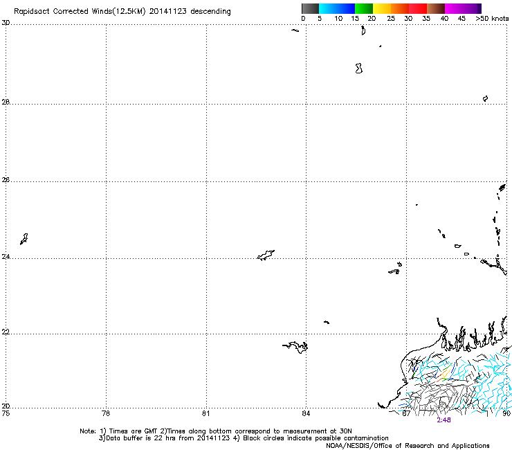Click the note "Times are GMT"
The height and width of the screenshot is (450, 512).
[133, 431]
